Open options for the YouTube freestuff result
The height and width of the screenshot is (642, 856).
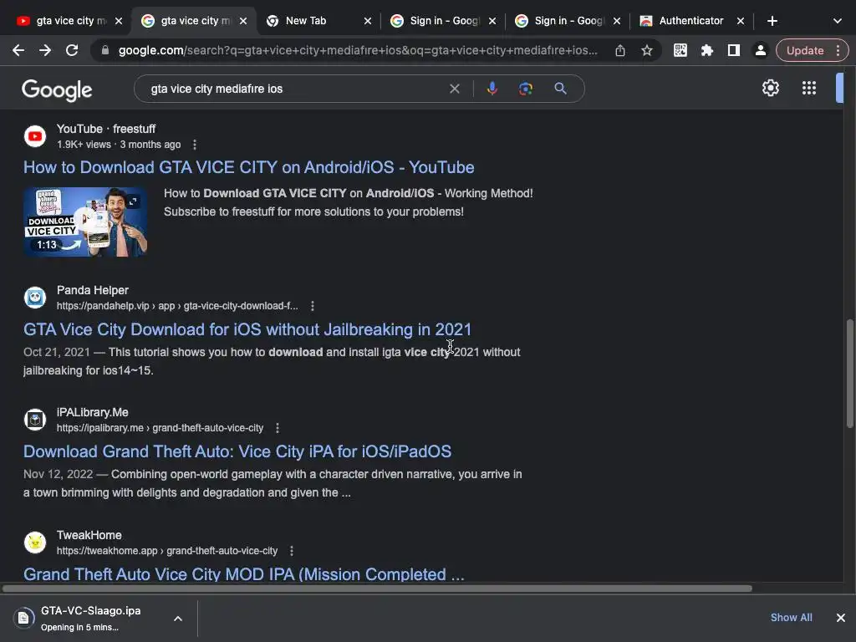195,145
